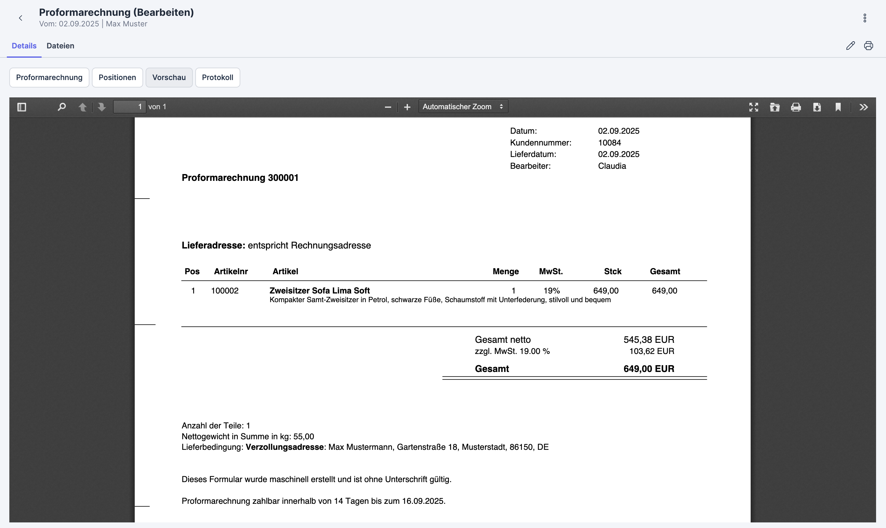Download the PDF document
The height and width of the screenshot is (528, 886).
tap(817, 107)
